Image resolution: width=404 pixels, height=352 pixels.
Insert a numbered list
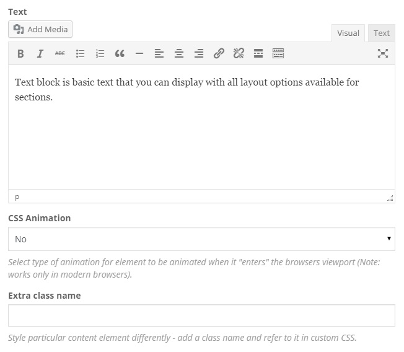(x=100, y=54)
